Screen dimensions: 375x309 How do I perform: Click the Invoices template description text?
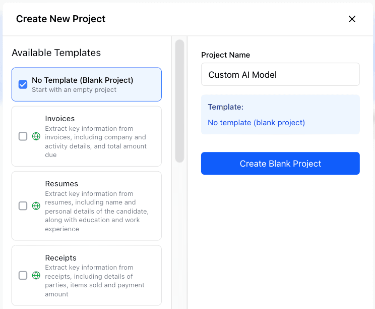pyautogui.click(x=96, y=142)
